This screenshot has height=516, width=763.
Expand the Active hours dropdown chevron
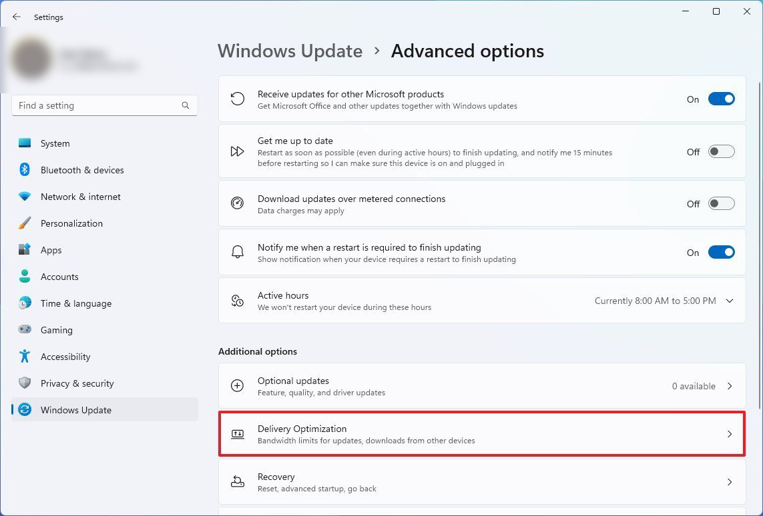pos(730,301)
